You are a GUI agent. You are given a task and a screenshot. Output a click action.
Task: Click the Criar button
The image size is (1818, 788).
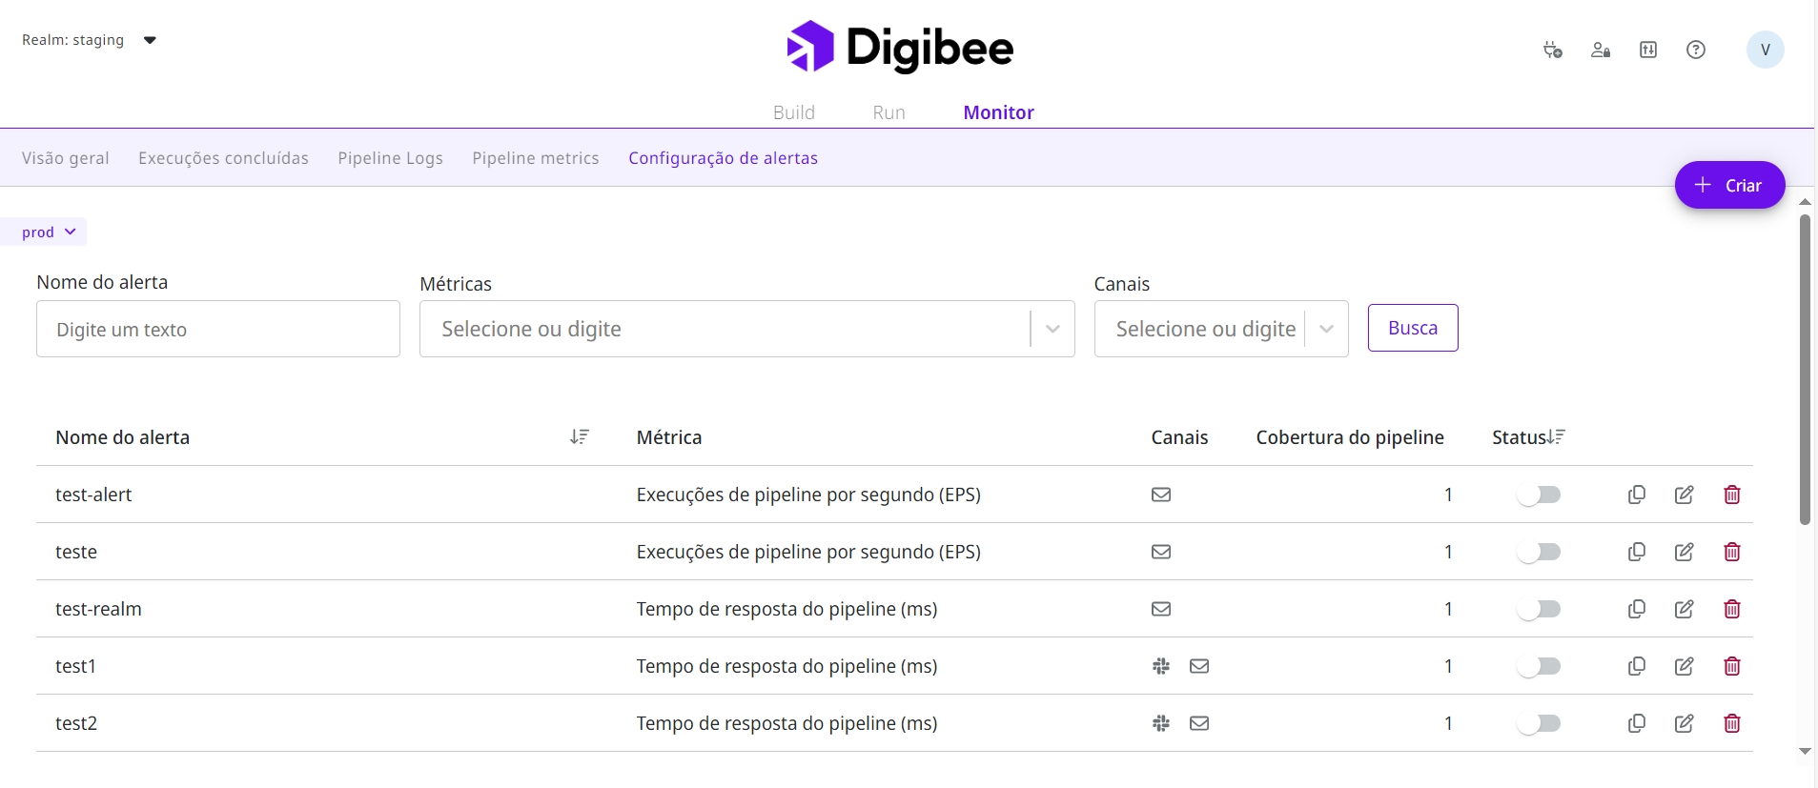pyautogui.click(x=1728, y=185)
